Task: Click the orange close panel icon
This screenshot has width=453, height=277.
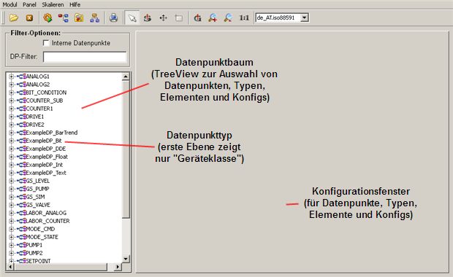Action: [x=29, y=18]
